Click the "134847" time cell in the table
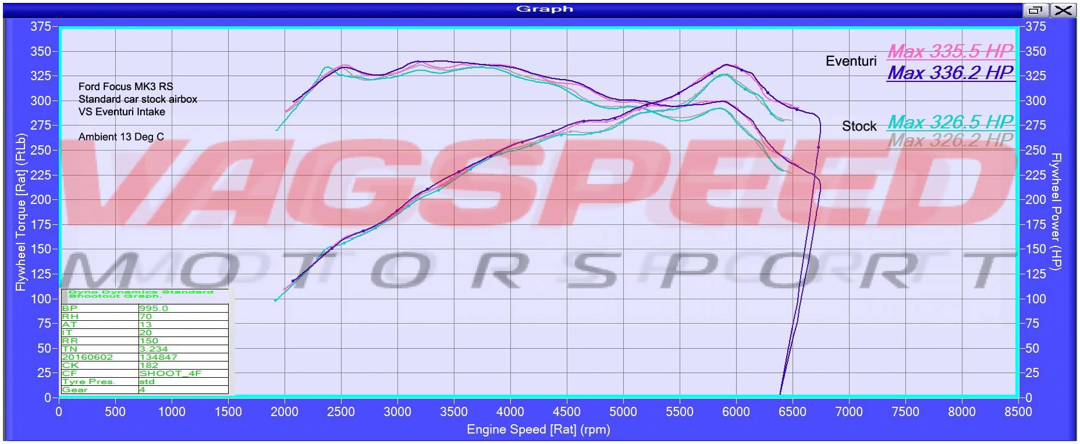The height and width of the screenshot is (444, 1080). click(x=158, y=357)
